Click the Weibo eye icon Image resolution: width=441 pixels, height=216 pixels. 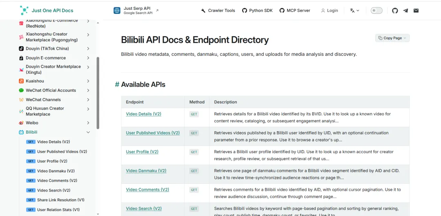[21, 123]
